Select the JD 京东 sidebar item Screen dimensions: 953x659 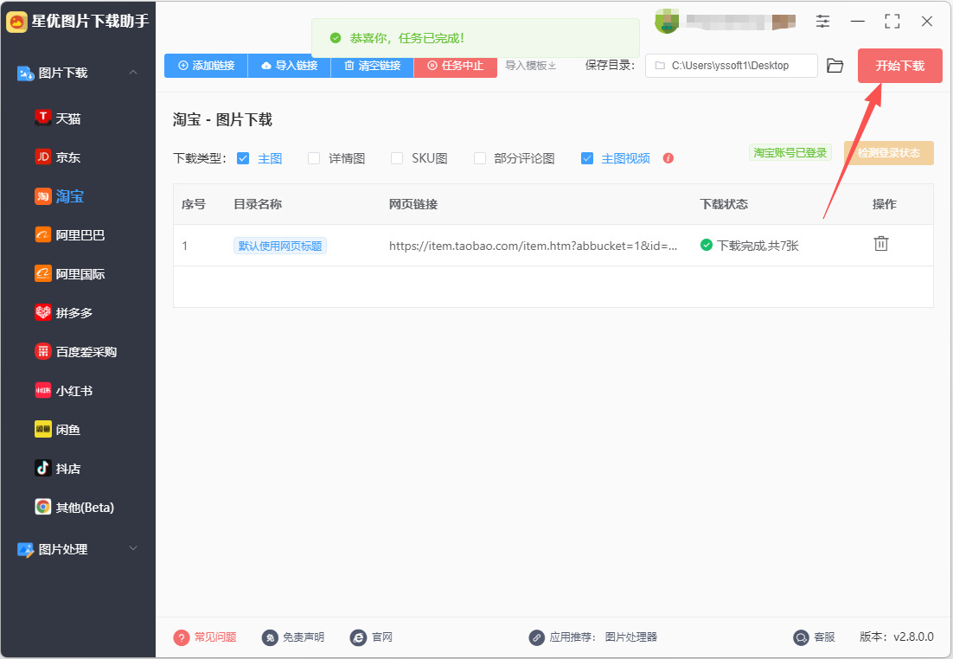tap(58, 157)
